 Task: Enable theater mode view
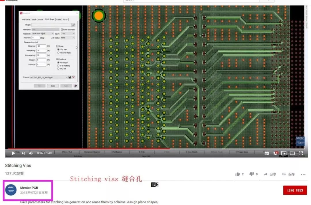[x=292, y=153]
